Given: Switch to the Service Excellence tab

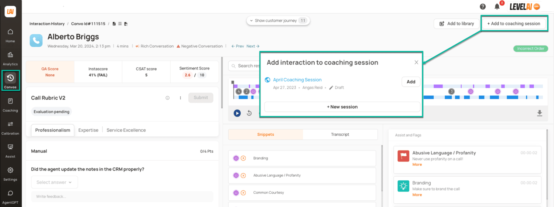Looking at the screenshot, I should [126, 130].
